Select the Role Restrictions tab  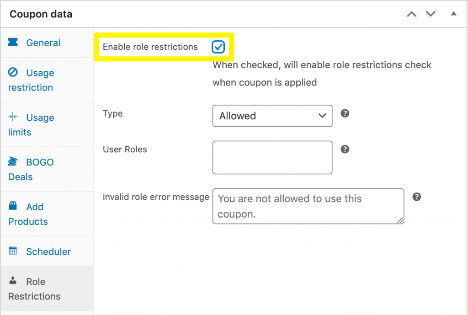(47, 289)
